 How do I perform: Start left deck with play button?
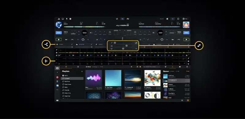(58, 40)
